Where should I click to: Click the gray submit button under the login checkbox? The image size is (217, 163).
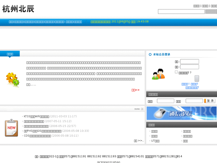point(197,79)
